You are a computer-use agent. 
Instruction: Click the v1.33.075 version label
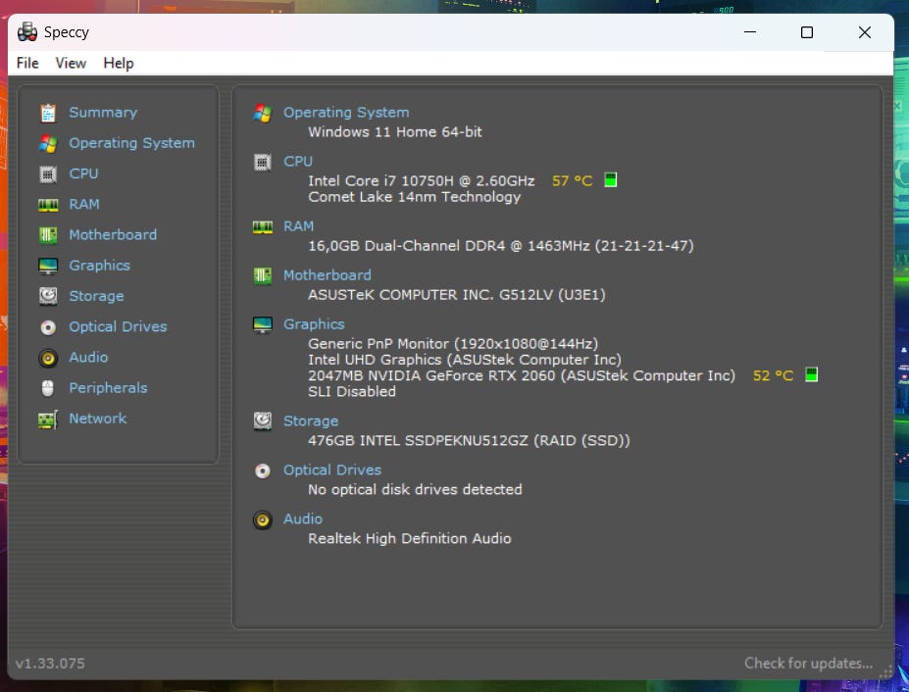click(50, 664)
